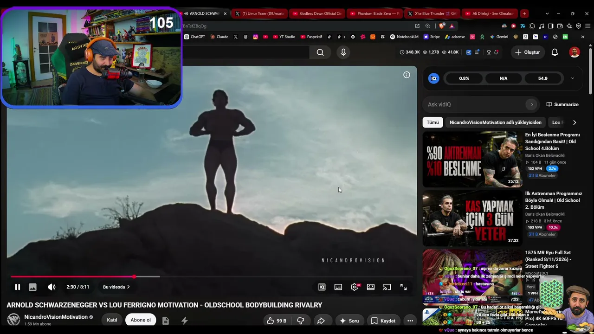The height and width of the screenshot is (334, 594).
Task: Switch to the Umur Tezer X tab
Action: pyautogui.click(x=259, y=13)
